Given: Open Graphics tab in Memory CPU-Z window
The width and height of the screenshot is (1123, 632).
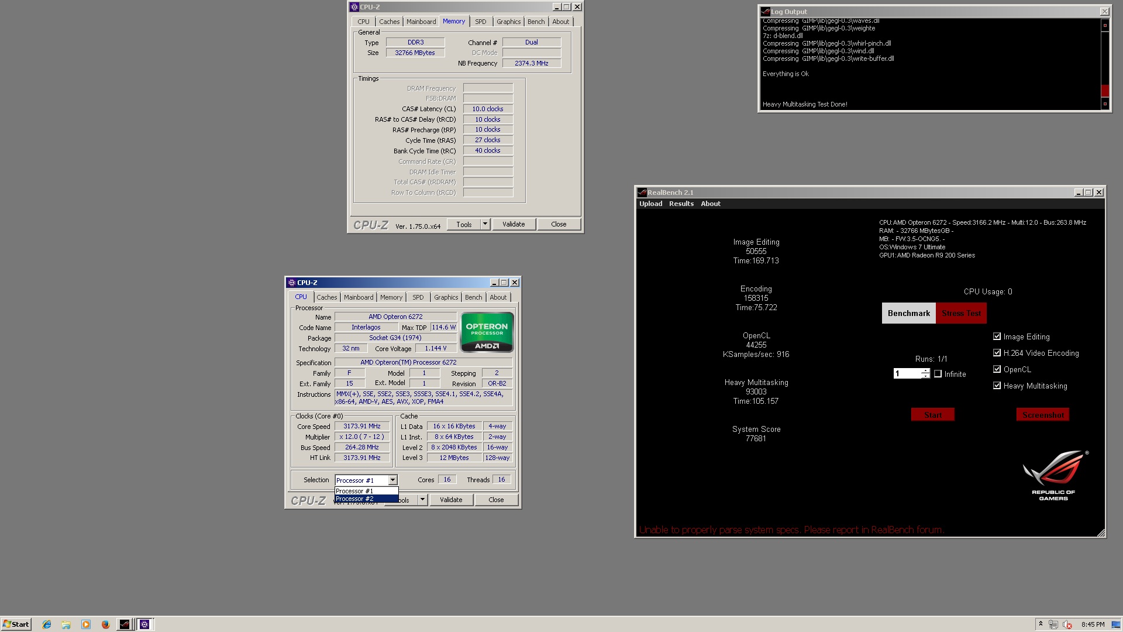Looking at the screenshot, I should 508,22.
